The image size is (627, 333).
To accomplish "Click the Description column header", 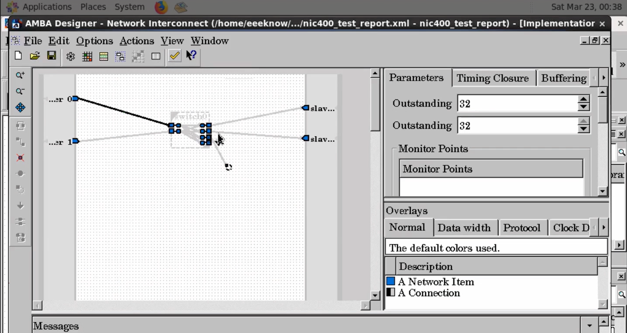I will [496, 266].
